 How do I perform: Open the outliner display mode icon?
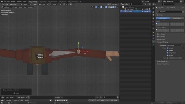point(126,4)
